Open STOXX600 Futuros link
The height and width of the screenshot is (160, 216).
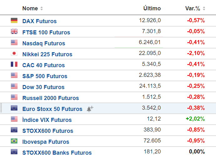[48, 131]
